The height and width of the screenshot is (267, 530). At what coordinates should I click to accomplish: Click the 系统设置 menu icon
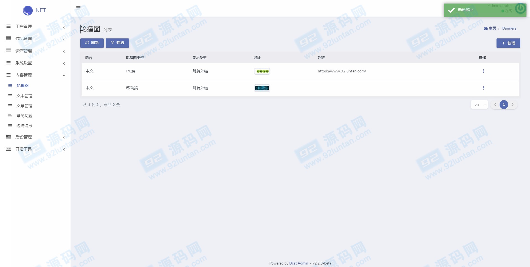[x=9, y=63]
